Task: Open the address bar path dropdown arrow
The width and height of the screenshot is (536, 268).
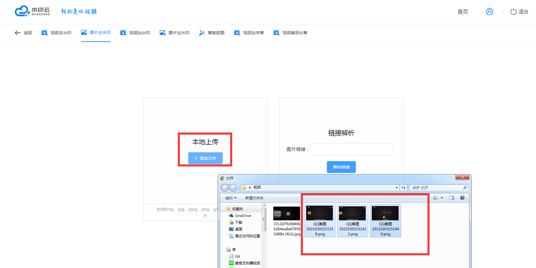Action: click(397, 187)
